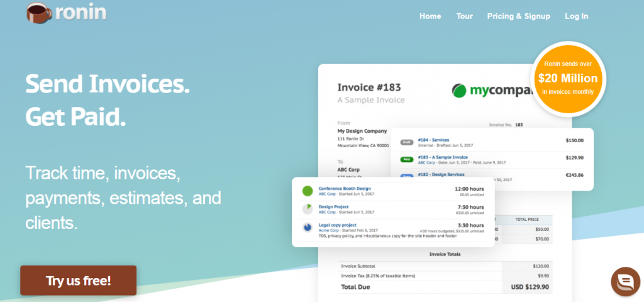Click the $50.00 line item price
644x302 pixels.
pos(541,229)
